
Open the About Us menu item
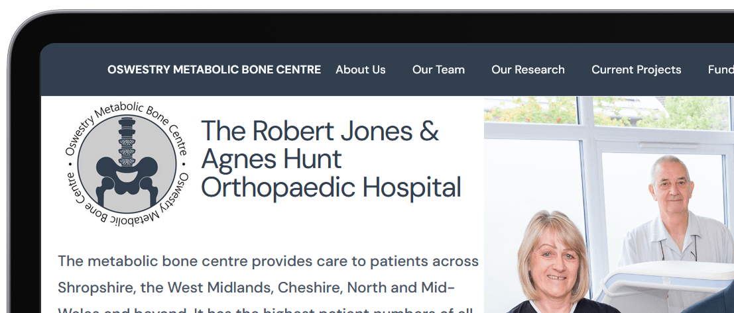(x=360, y=69)
